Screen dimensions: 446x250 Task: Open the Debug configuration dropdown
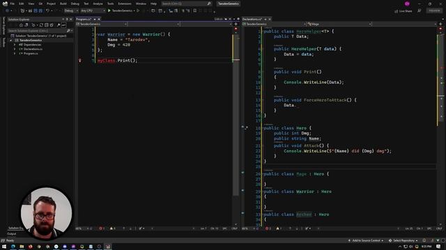click(x=71, y=10)
